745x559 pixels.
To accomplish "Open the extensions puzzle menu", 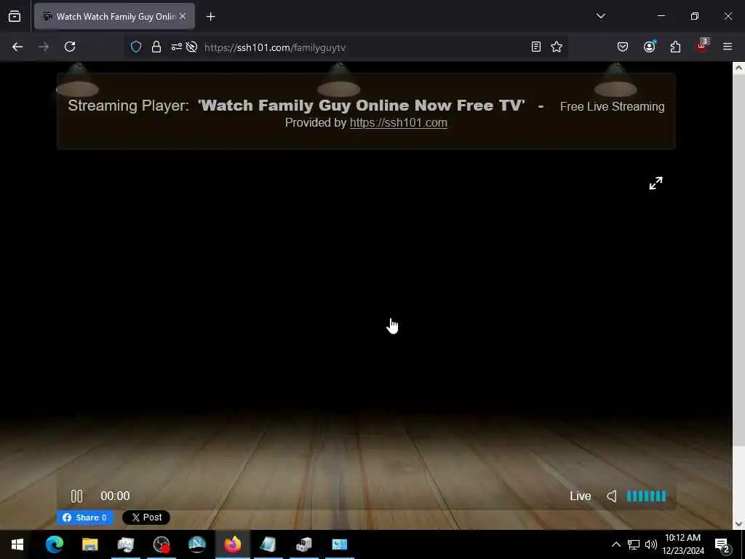I will click(x=675, y=47).
